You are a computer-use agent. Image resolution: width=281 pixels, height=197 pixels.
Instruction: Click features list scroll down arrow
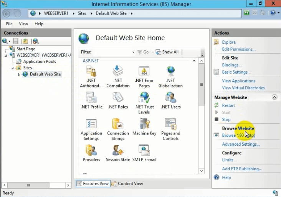202,171
